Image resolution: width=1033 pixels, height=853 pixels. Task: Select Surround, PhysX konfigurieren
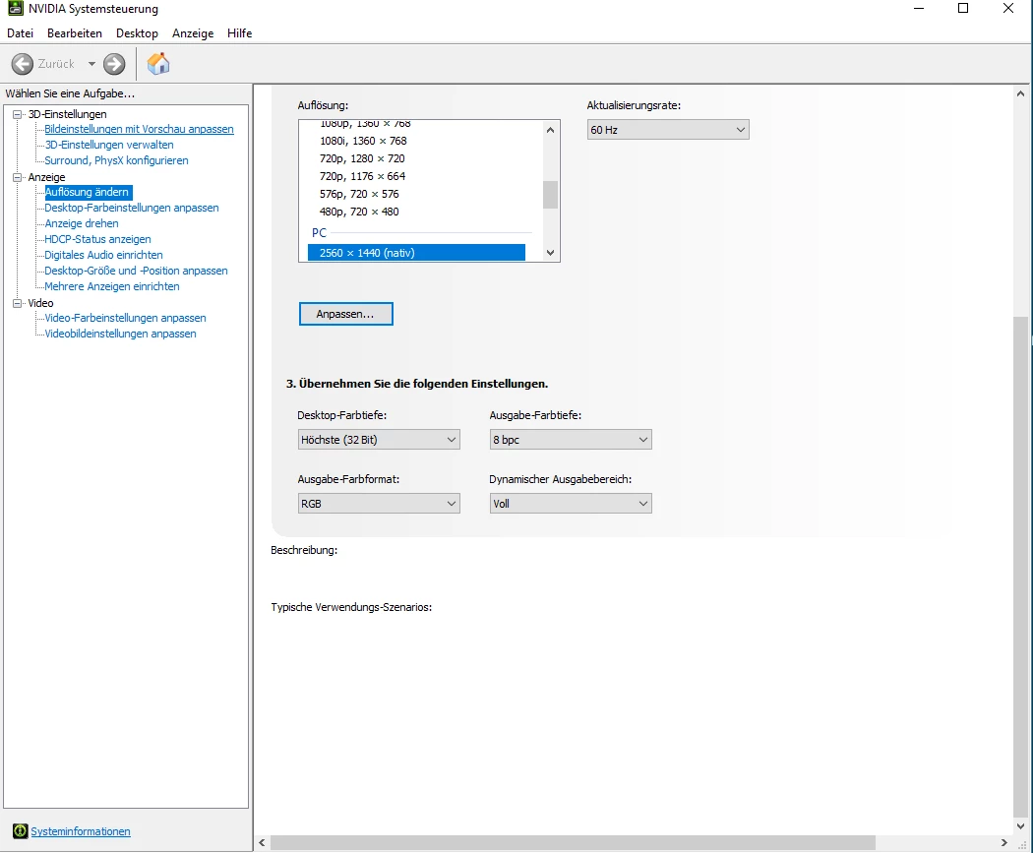[x=117, y=160]
